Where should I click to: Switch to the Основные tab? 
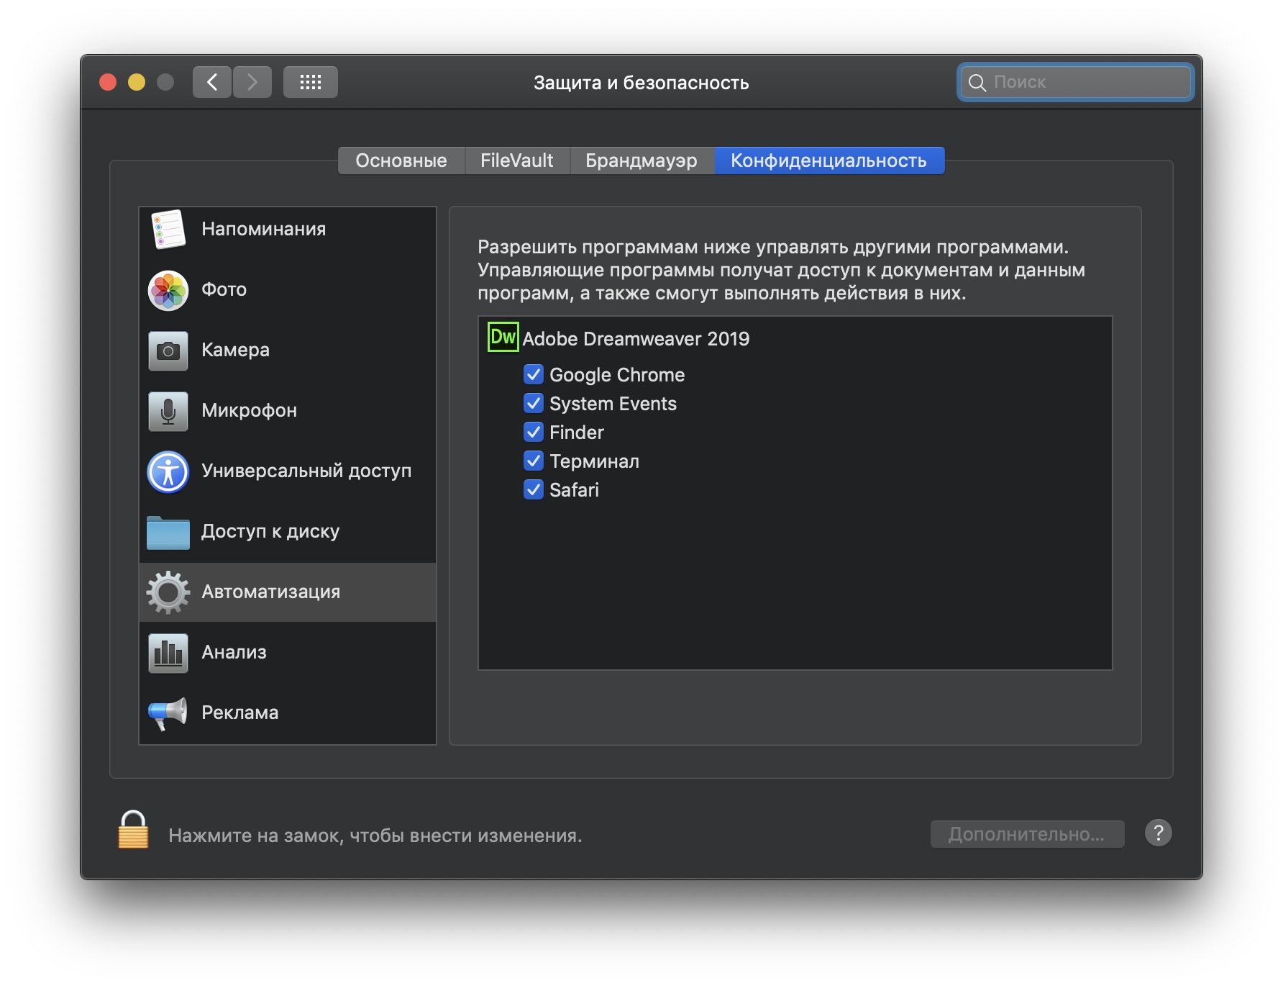401,160
